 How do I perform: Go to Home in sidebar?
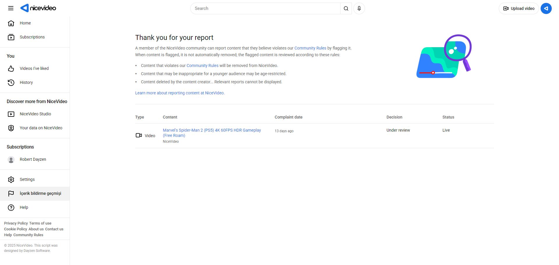(25, 23)
